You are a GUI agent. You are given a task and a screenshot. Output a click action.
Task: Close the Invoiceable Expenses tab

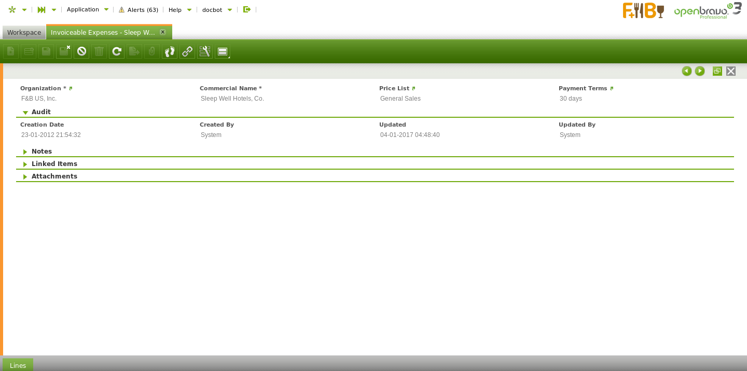[x=163, y=32]
